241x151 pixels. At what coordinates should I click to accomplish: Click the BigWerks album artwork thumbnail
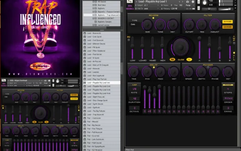40,39
